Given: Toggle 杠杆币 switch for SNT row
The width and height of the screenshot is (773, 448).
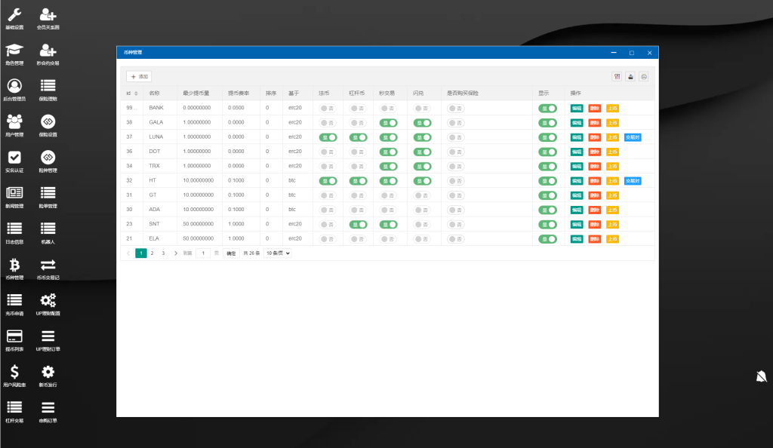Looking at the screenshot, I should coord(358,225).
